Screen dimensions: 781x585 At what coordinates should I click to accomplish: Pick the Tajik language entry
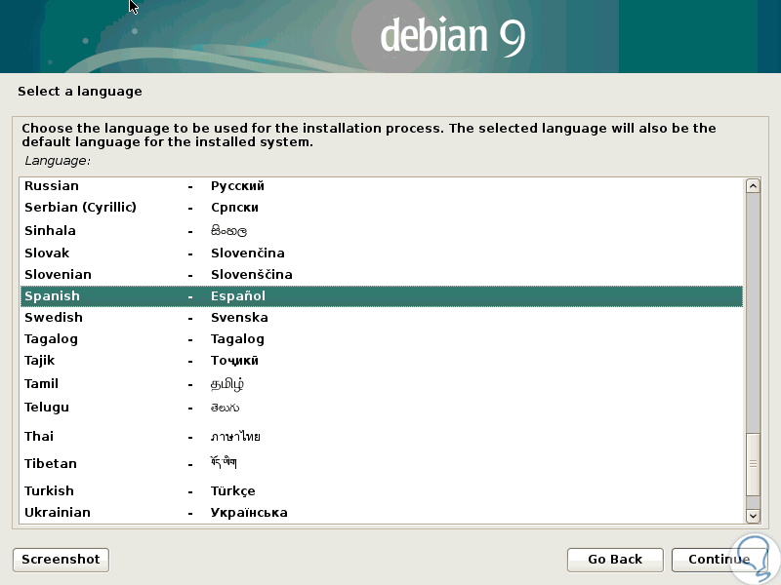(382, 360)
